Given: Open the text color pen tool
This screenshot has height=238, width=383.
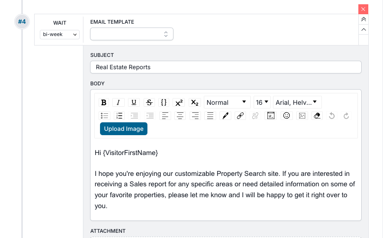Looking at the screenshot, I should (225, 116).
